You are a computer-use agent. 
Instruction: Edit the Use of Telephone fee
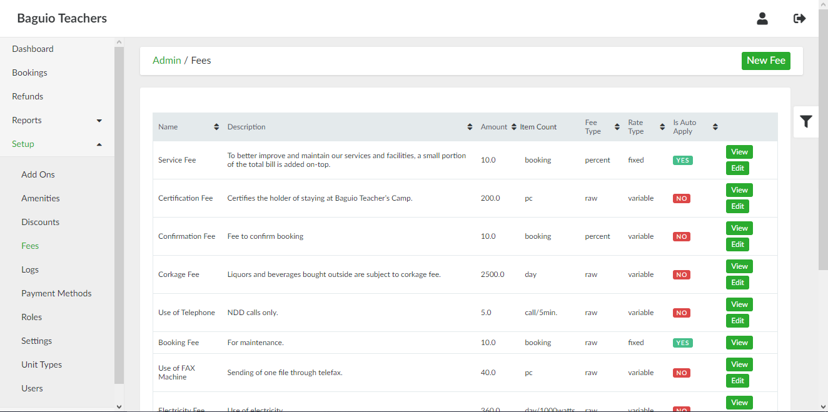click(x=737, y=321)
